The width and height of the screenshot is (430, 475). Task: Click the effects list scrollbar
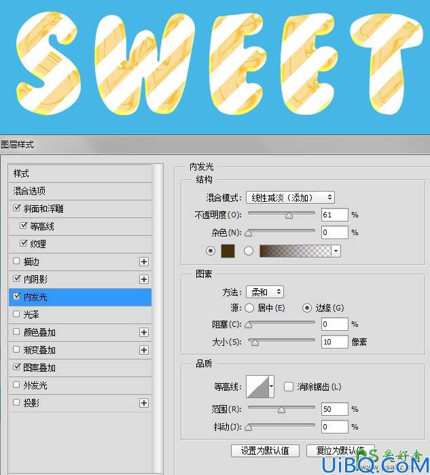point(157,318)
